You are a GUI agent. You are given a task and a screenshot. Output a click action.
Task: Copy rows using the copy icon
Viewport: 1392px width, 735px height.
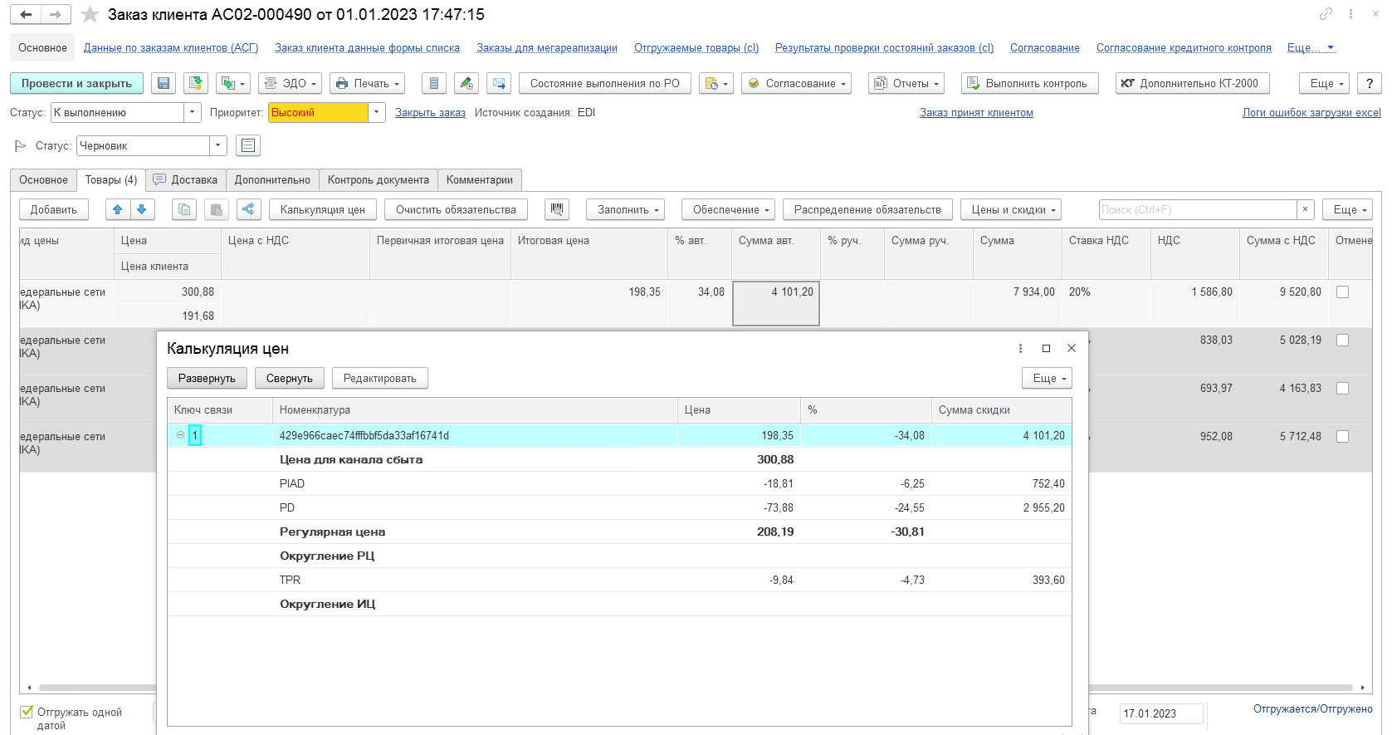tap(184, 209)
